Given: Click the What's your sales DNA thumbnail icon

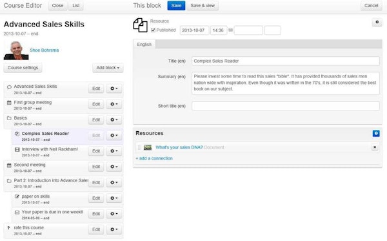Looking at the screenshot, I should [x=148, y=147].
